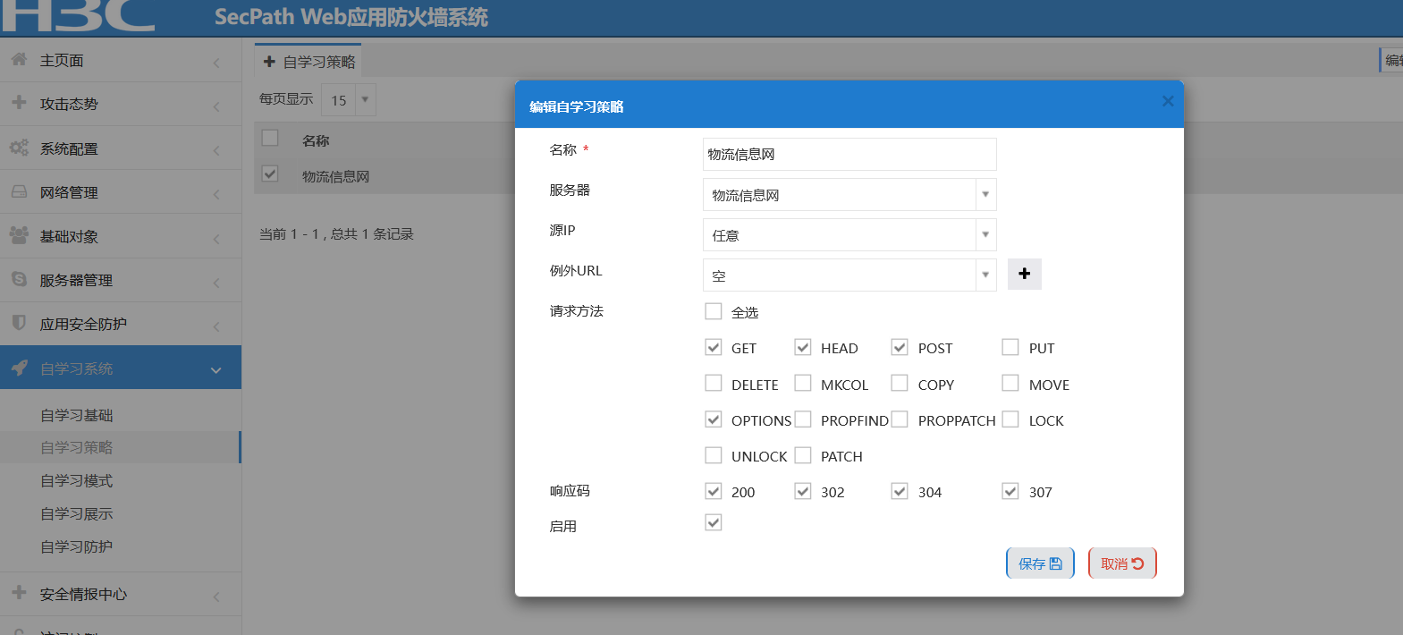This screenshot has width=1403, height=635.
Task: Expand the 服务器管理 menu chevron
Action: [x=216, y=283]
